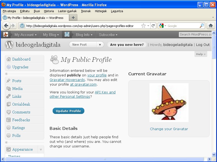Click the browser Back arrow button
Image resolution: width=217 pixels, height=162 pixels.
point(6,26)
